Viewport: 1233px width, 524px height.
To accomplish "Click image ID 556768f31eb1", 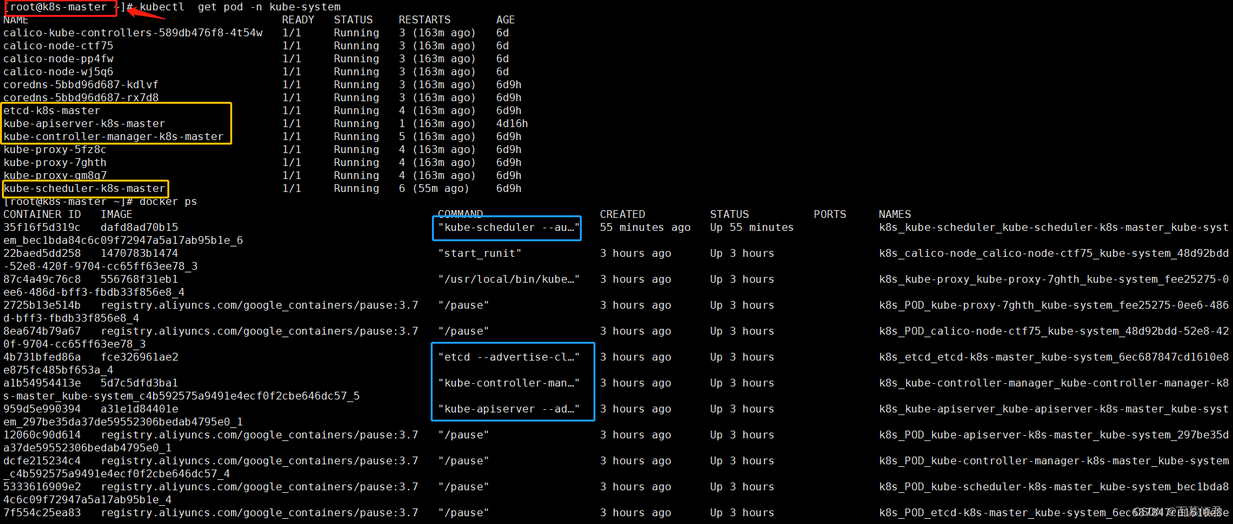I will [139, 280].
